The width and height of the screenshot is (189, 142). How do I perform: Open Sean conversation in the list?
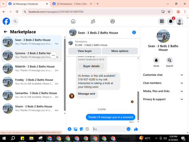coord(31,42)
